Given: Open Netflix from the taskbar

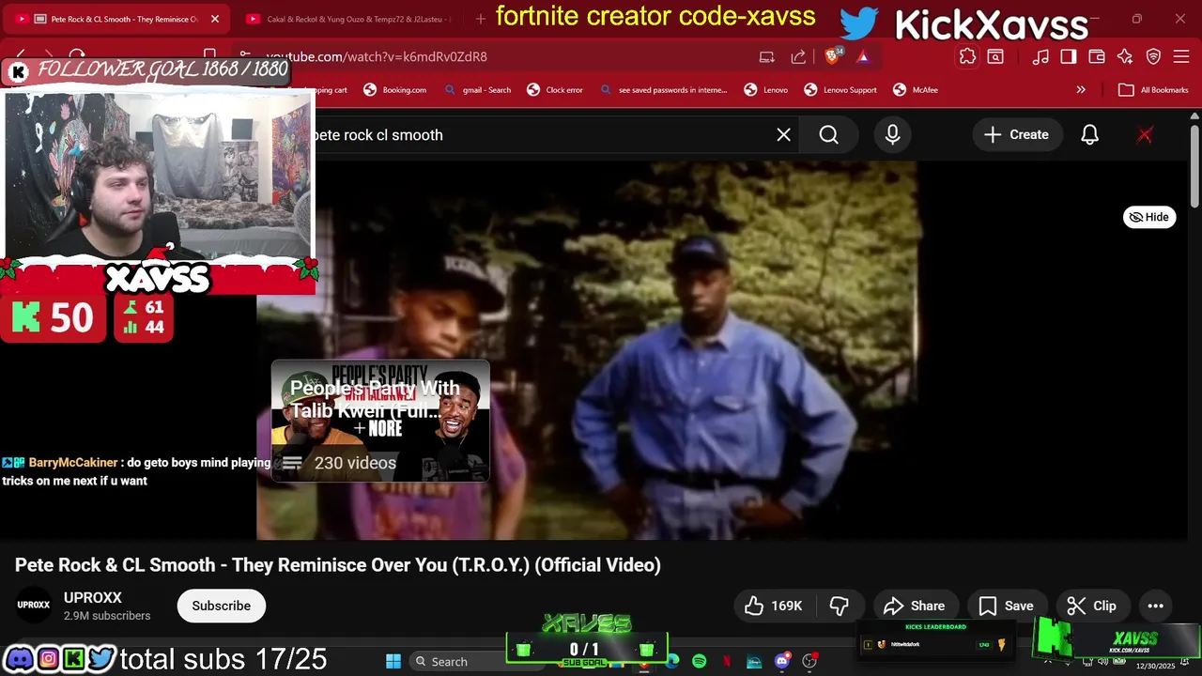Looking at the screenshot, I should (726, 661).
